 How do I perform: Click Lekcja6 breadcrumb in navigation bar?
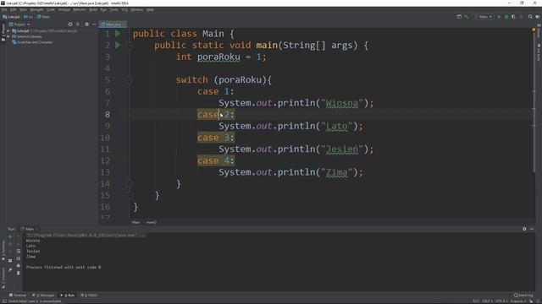pos(11,17)
